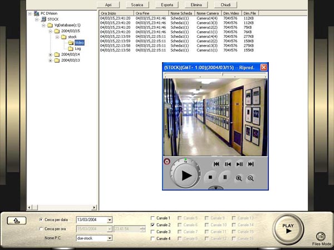Click the eject arrow button at bottom left
Screen dimensions: 334x250
[x=17, y=221]
